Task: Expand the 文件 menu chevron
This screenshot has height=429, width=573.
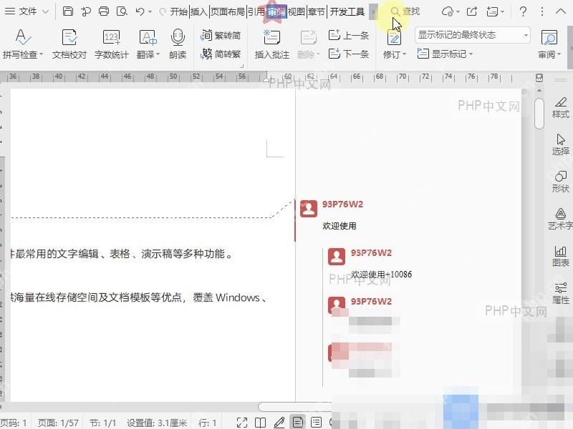Action: [45, 11]
